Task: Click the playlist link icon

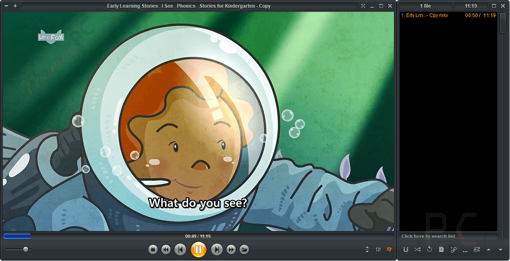Action: click(453, 250)
